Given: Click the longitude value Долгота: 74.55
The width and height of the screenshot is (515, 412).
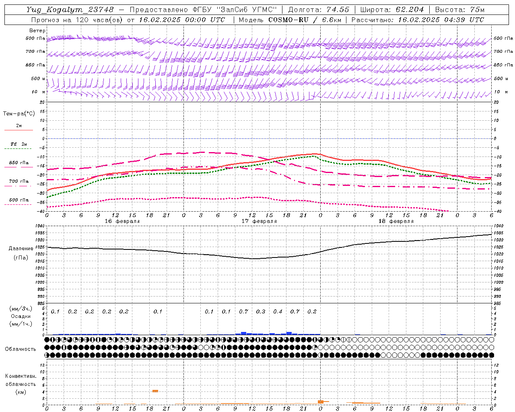Looking at the screenshot, I should 319,10.
